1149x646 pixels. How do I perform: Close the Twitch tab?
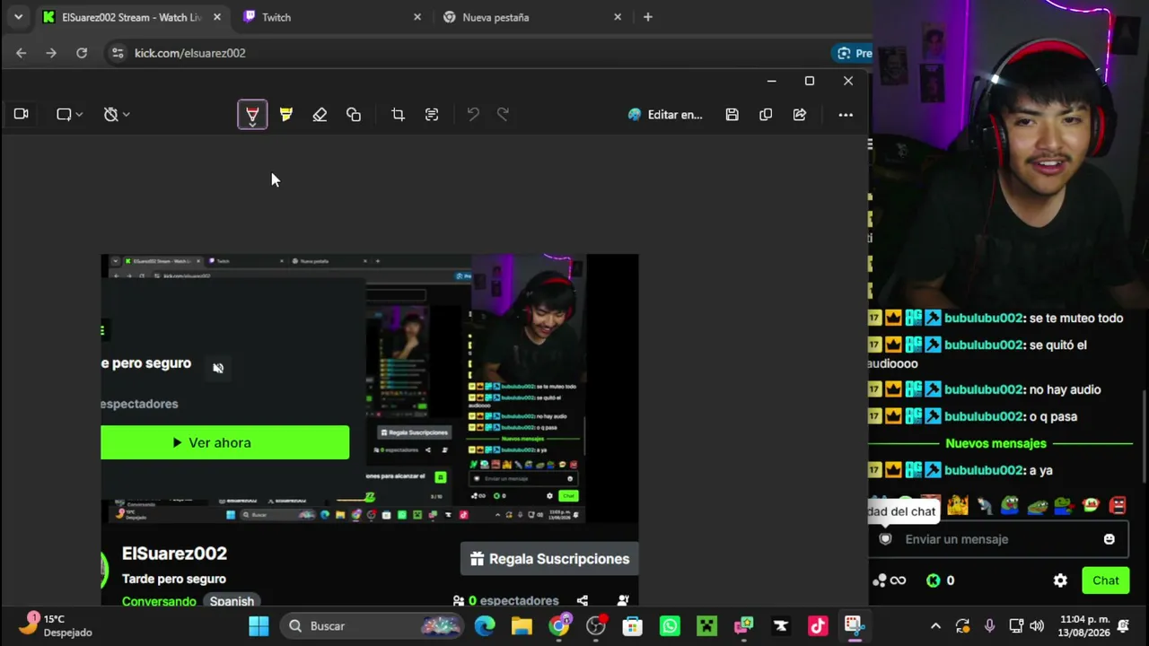(x=417, y=17)
